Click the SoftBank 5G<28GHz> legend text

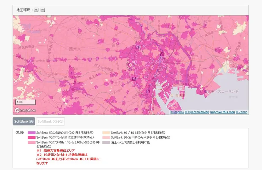pyautogui.click(x=65, y=133)
